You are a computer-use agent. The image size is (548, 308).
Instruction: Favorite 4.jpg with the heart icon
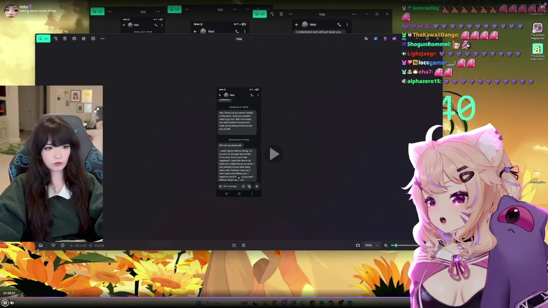pos(53,245)
